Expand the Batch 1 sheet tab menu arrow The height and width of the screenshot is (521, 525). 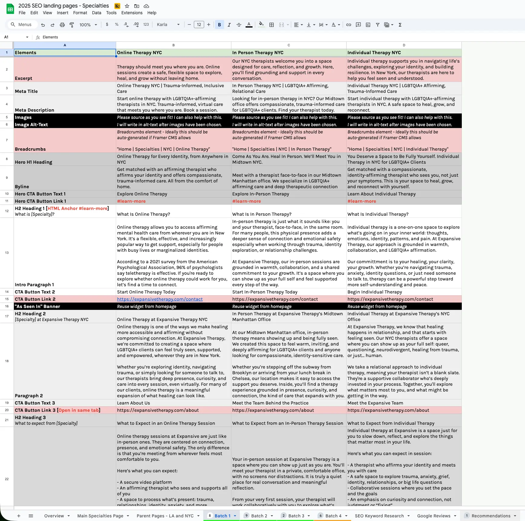tap(235, 516)
